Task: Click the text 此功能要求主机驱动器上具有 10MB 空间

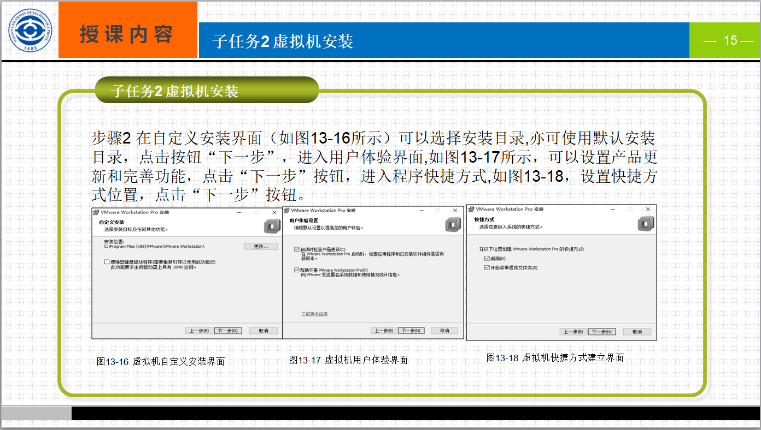Action: click(154, 267)
